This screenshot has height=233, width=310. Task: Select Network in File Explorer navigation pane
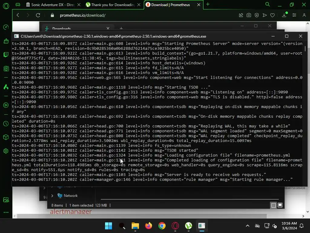(71, 196)
